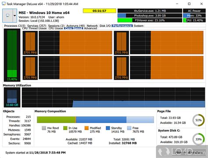Click the Page File 51% ring gauge

[198, 120]
